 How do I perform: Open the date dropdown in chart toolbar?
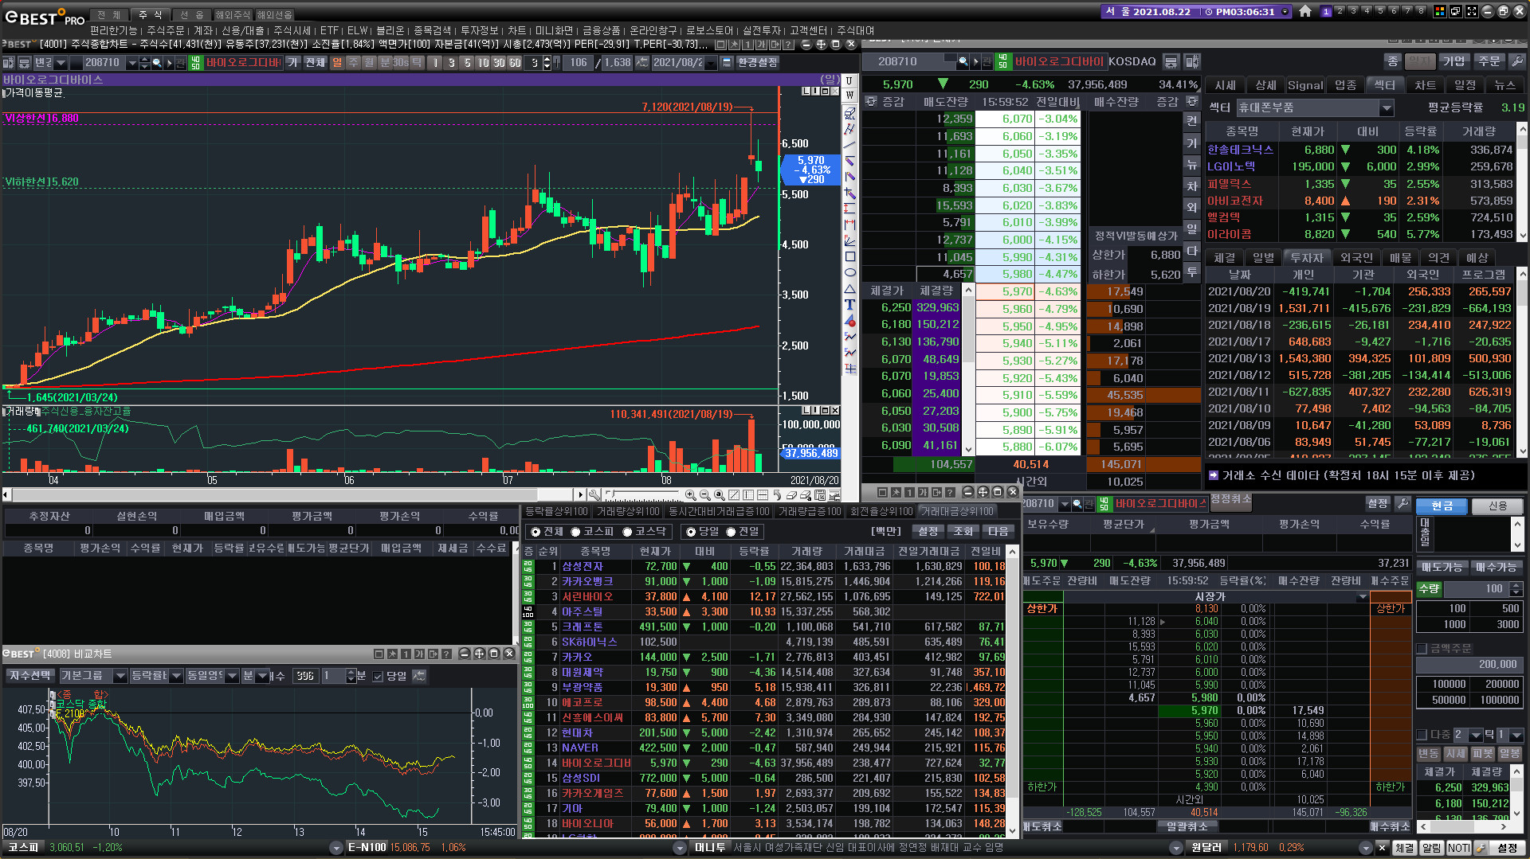711,62
